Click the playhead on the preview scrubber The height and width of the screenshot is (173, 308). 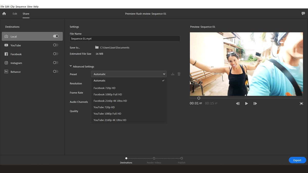coord(198,98)
